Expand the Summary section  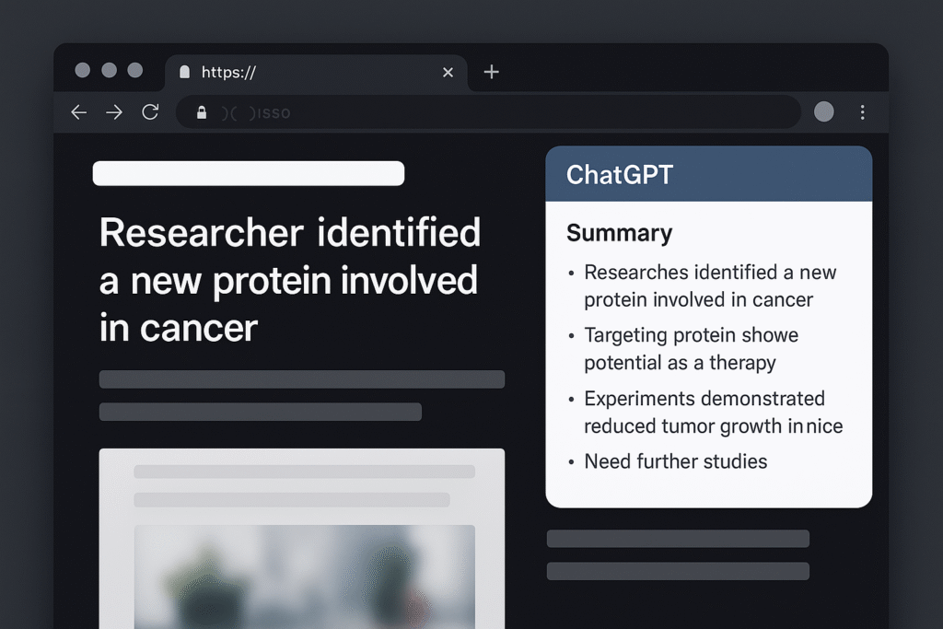[619, 233]
